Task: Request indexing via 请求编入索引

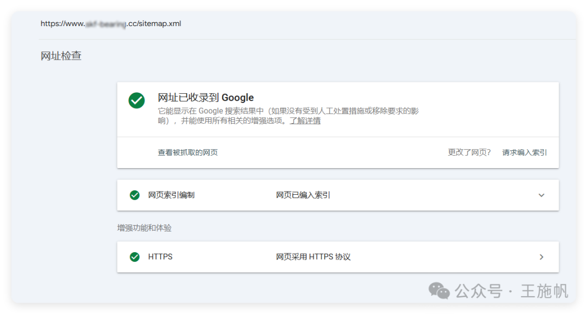Action: click(524, 152)
